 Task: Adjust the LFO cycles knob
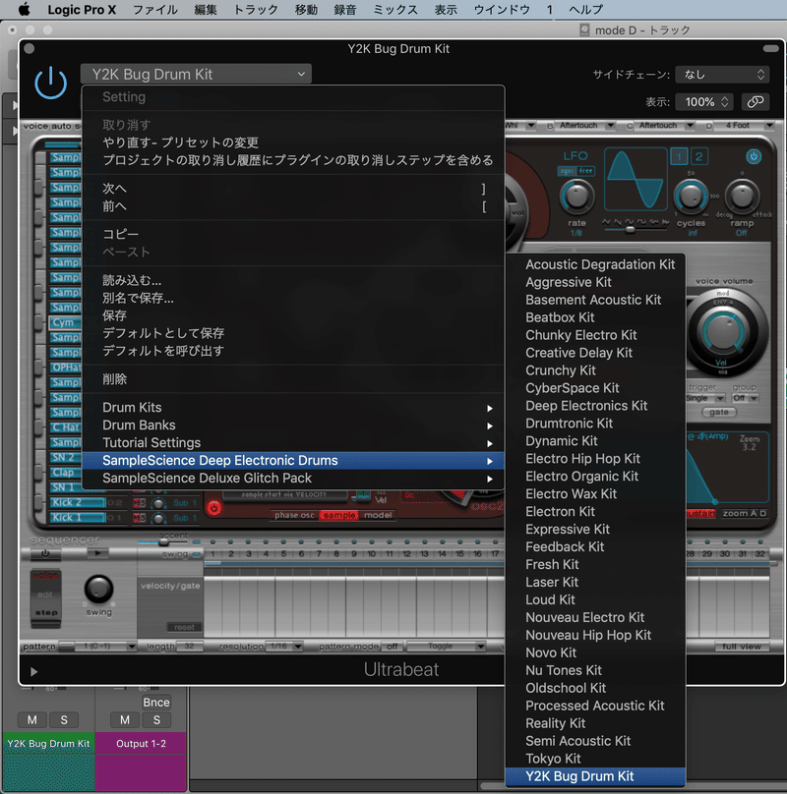(691, 196)
